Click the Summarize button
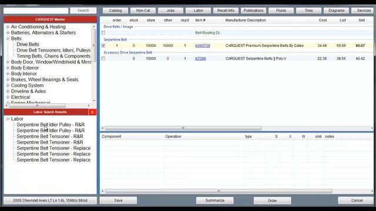Screen dimensions: 376x211 click(x=215, y=200)
